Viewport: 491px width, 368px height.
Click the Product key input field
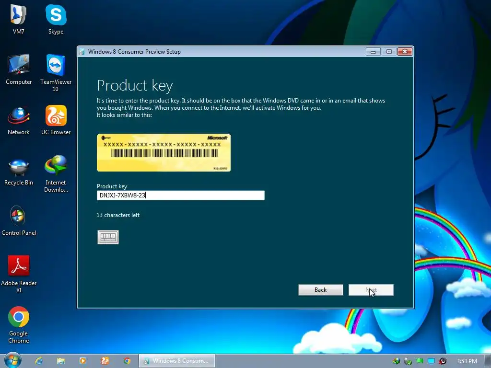(x=181, y=195)
